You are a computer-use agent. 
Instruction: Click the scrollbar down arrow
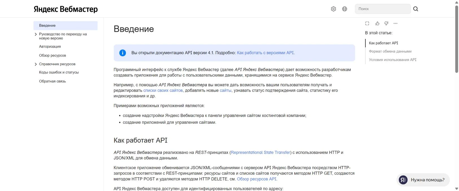coord(457,189)
